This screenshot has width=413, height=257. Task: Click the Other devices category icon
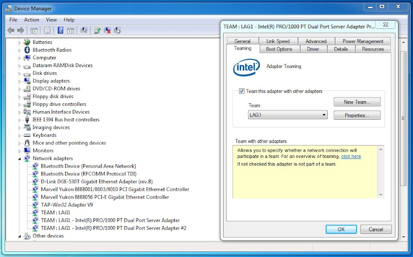[x=27, y=236]
